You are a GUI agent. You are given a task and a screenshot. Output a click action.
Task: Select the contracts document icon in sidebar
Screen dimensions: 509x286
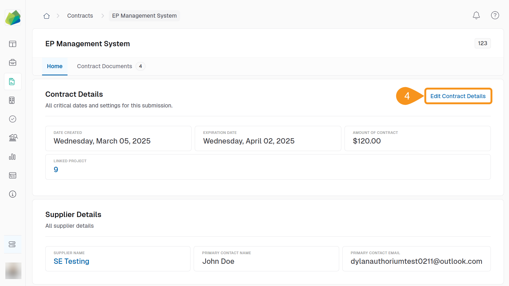[x=13, y=82]
